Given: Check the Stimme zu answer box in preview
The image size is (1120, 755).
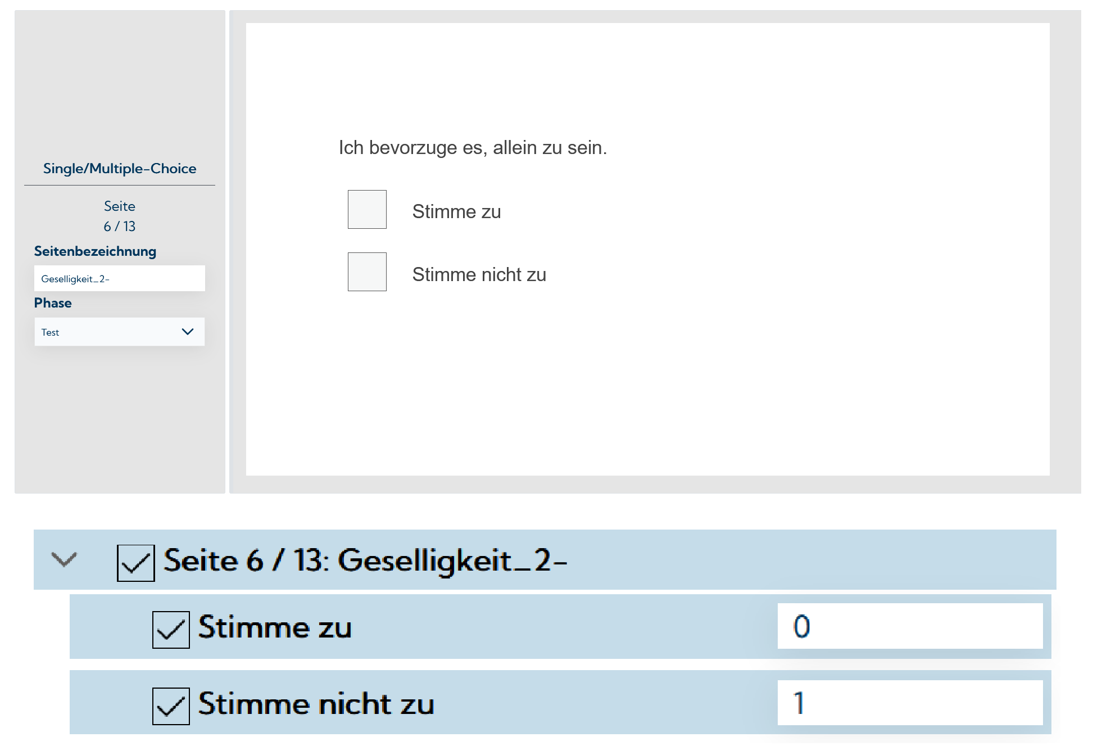Looking at the screenshot, I should point(366,210).
